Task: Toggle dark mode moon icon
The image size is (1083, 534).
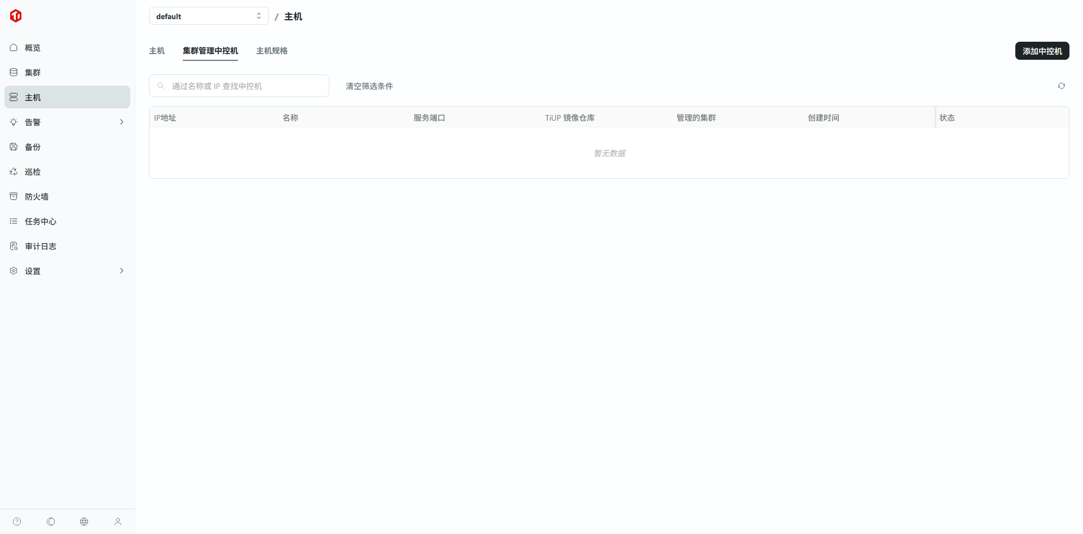Action: point(51,522)
